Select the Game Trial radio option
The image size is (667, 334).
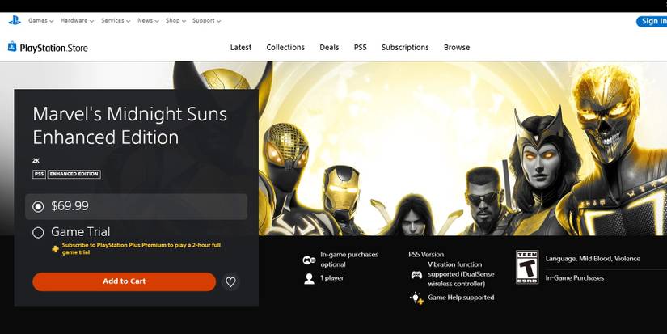point(38,232)
